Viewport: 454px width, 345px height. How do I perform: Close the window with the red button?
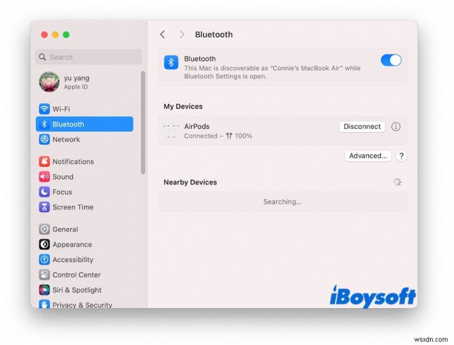coord(44,35)
